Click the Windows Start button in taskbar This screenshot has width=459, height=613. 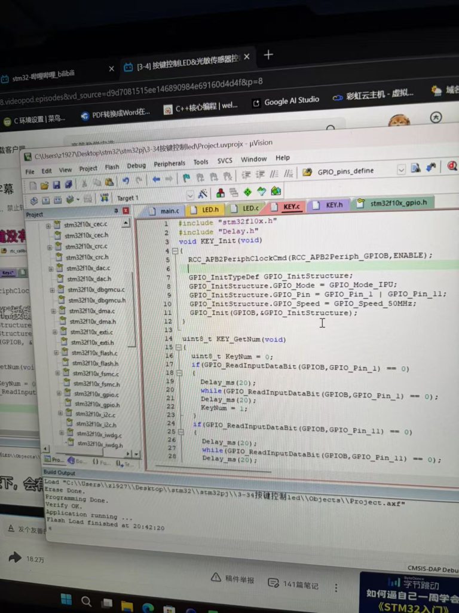click(66, 599)
